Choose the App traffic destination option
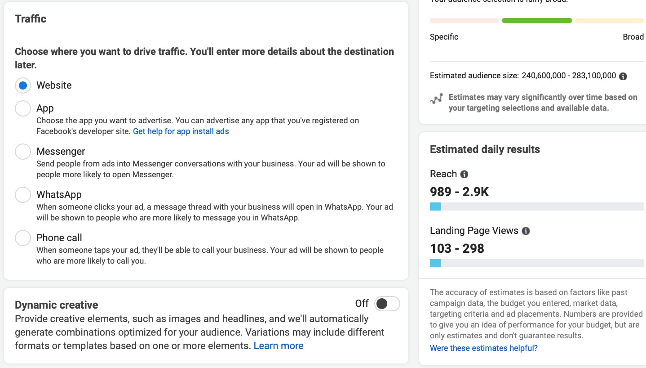This screenshot has height=368, width=646. click(23, 108)
